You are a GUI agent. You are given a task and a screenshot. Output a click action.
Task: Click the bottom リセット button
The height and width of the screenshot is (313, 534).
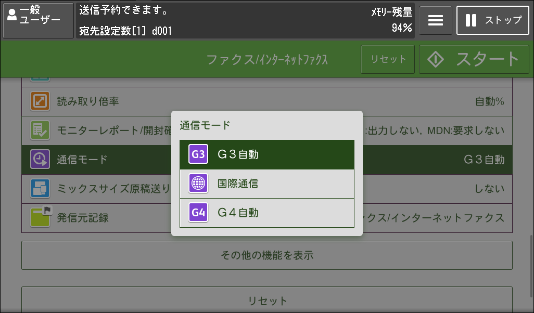click(x=266, y=301)
